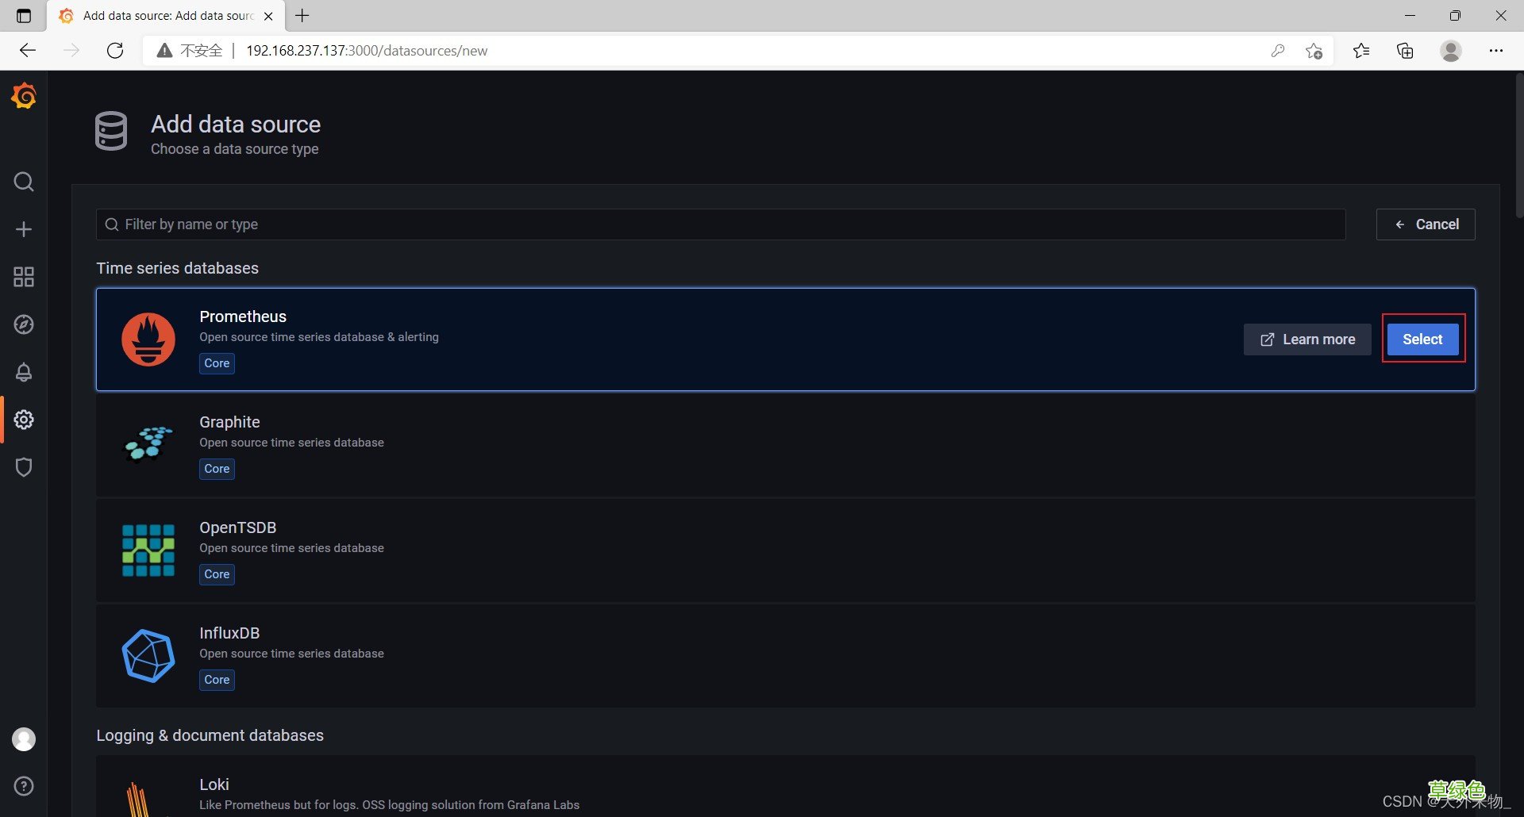Click Open source time series database & alerting
1524x817 pixels.
click(319, 337)
